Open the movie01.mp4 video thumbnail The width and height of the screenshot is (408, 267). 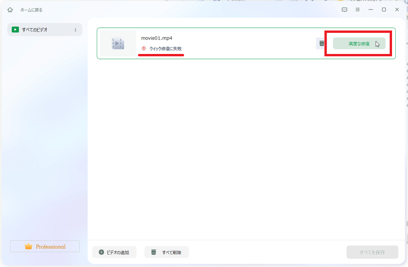pyautogui.click(x=117, y=44)
